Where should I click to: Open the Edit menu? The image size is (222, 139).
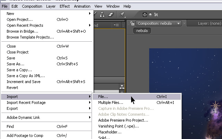pos(15,6)
